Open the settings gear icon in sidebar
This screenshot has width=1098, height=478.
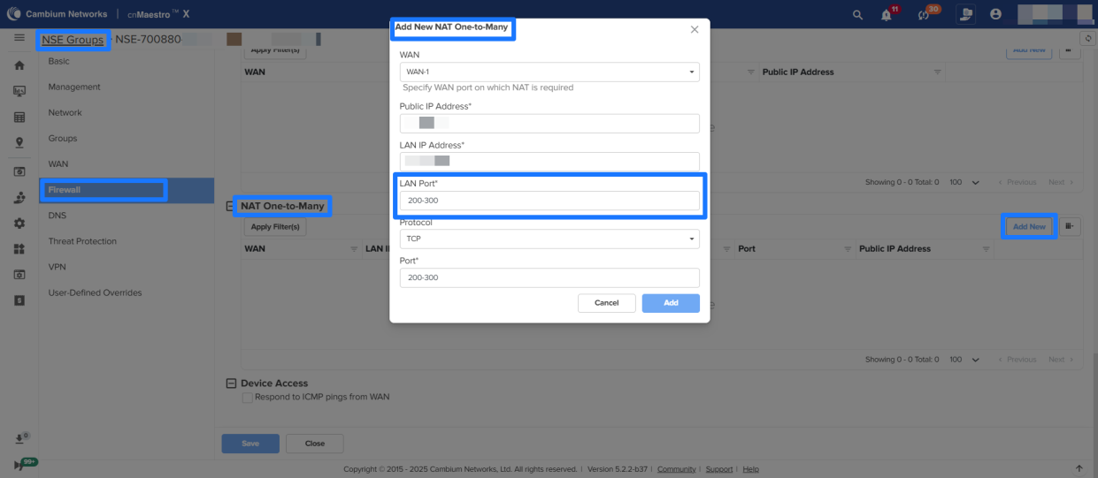(x=19, y=224)
